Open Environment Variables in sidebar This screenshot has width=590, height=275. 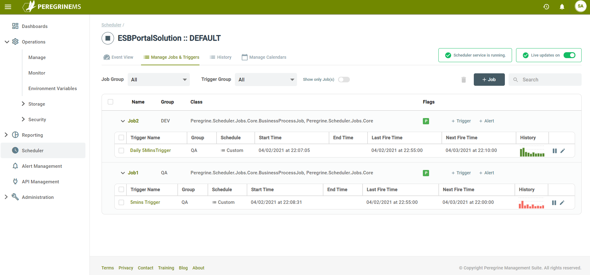[x=53, y=89]
